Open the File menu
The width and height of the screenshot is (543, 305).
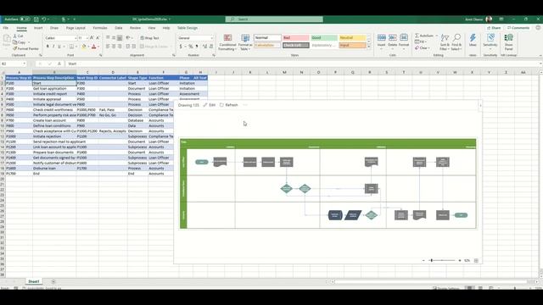[x=6, y=28]
